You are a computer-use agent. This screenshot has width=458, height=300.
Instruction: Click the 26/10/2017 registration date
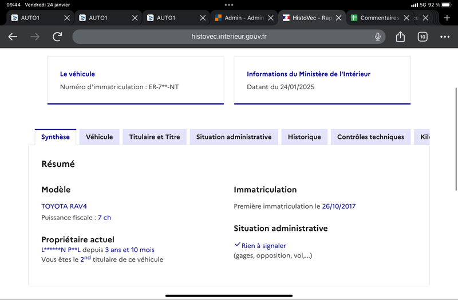[339, 206]
